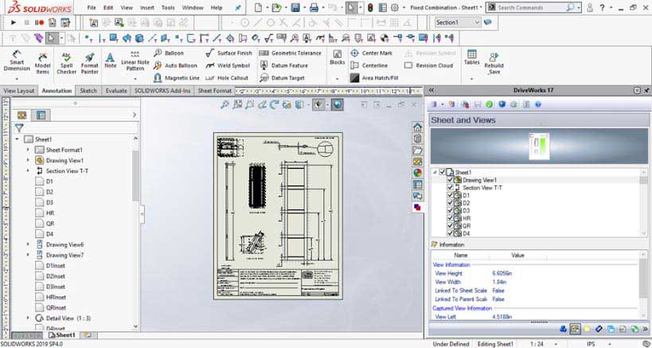Select the Smart Dimension tool
This screenshot has width=652, height=348.
(x=17, y=61)
